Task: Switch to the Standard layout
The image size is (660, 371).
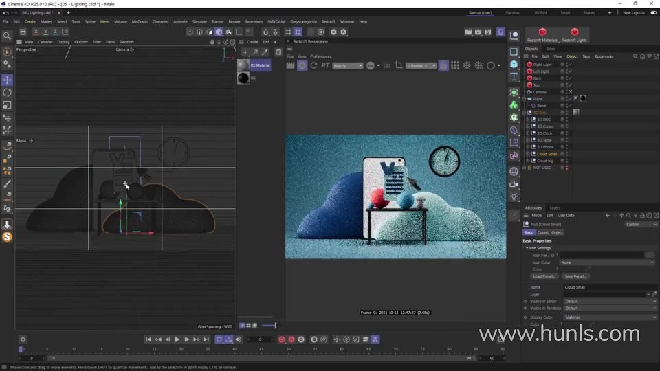Action: (513, 13)
